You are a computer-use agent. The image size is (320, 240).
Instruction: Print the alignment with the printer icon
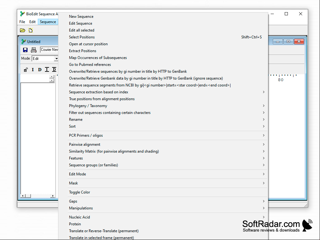(x=34, y=50)
